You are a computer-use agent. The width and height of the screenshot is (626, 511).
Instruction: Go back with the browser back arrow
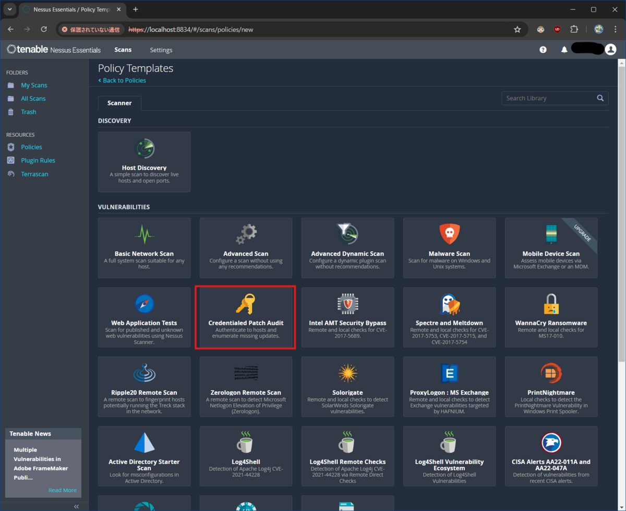click(x=10, y=29)
